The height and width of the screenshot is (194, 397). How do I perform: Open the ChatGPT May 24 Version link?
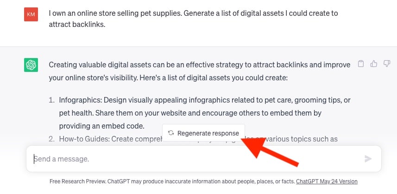point(327,181)
